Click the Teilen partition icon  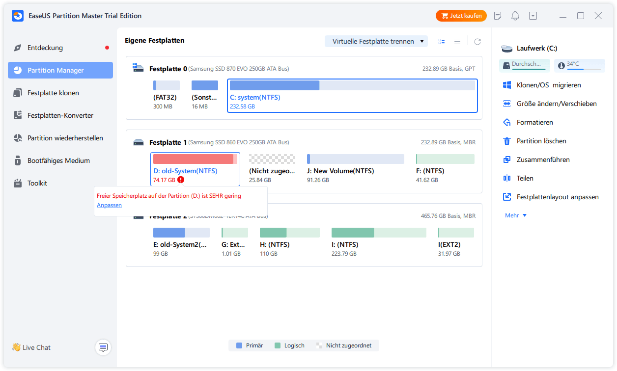point(507,178)
